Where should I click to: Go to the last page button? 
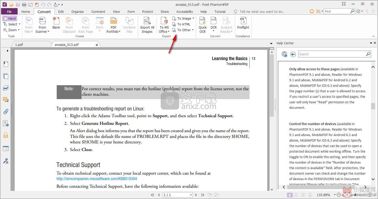[203, 195]
